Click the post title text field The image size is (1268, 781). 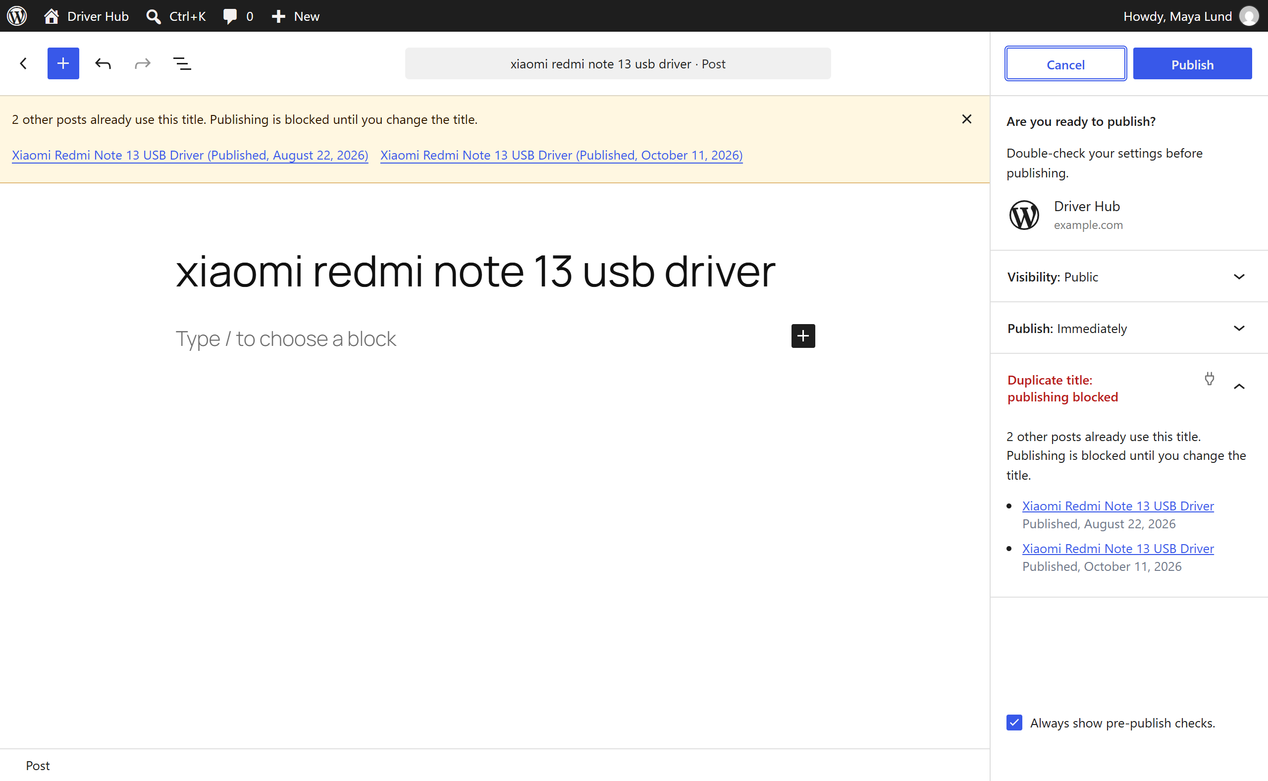tap(475, 272)
